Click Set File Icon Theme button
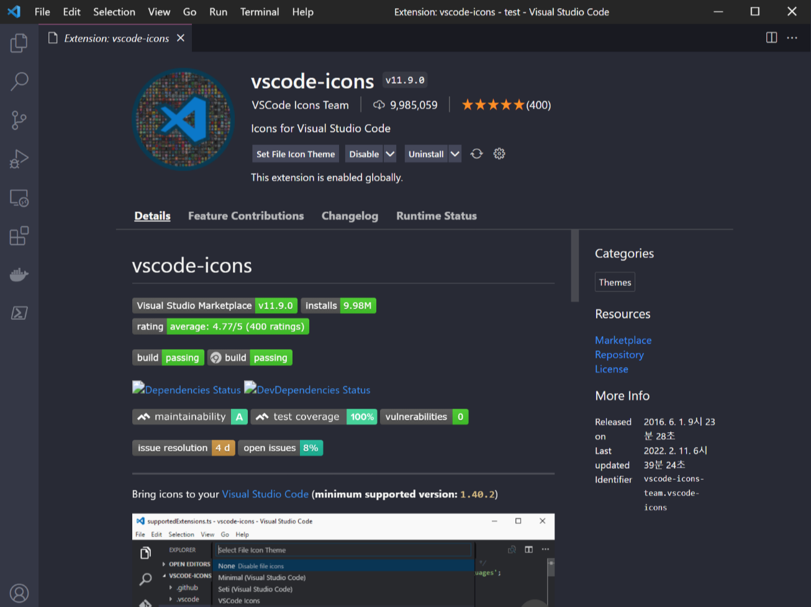This screenshot has width=811, height=607. pos(296,154)
